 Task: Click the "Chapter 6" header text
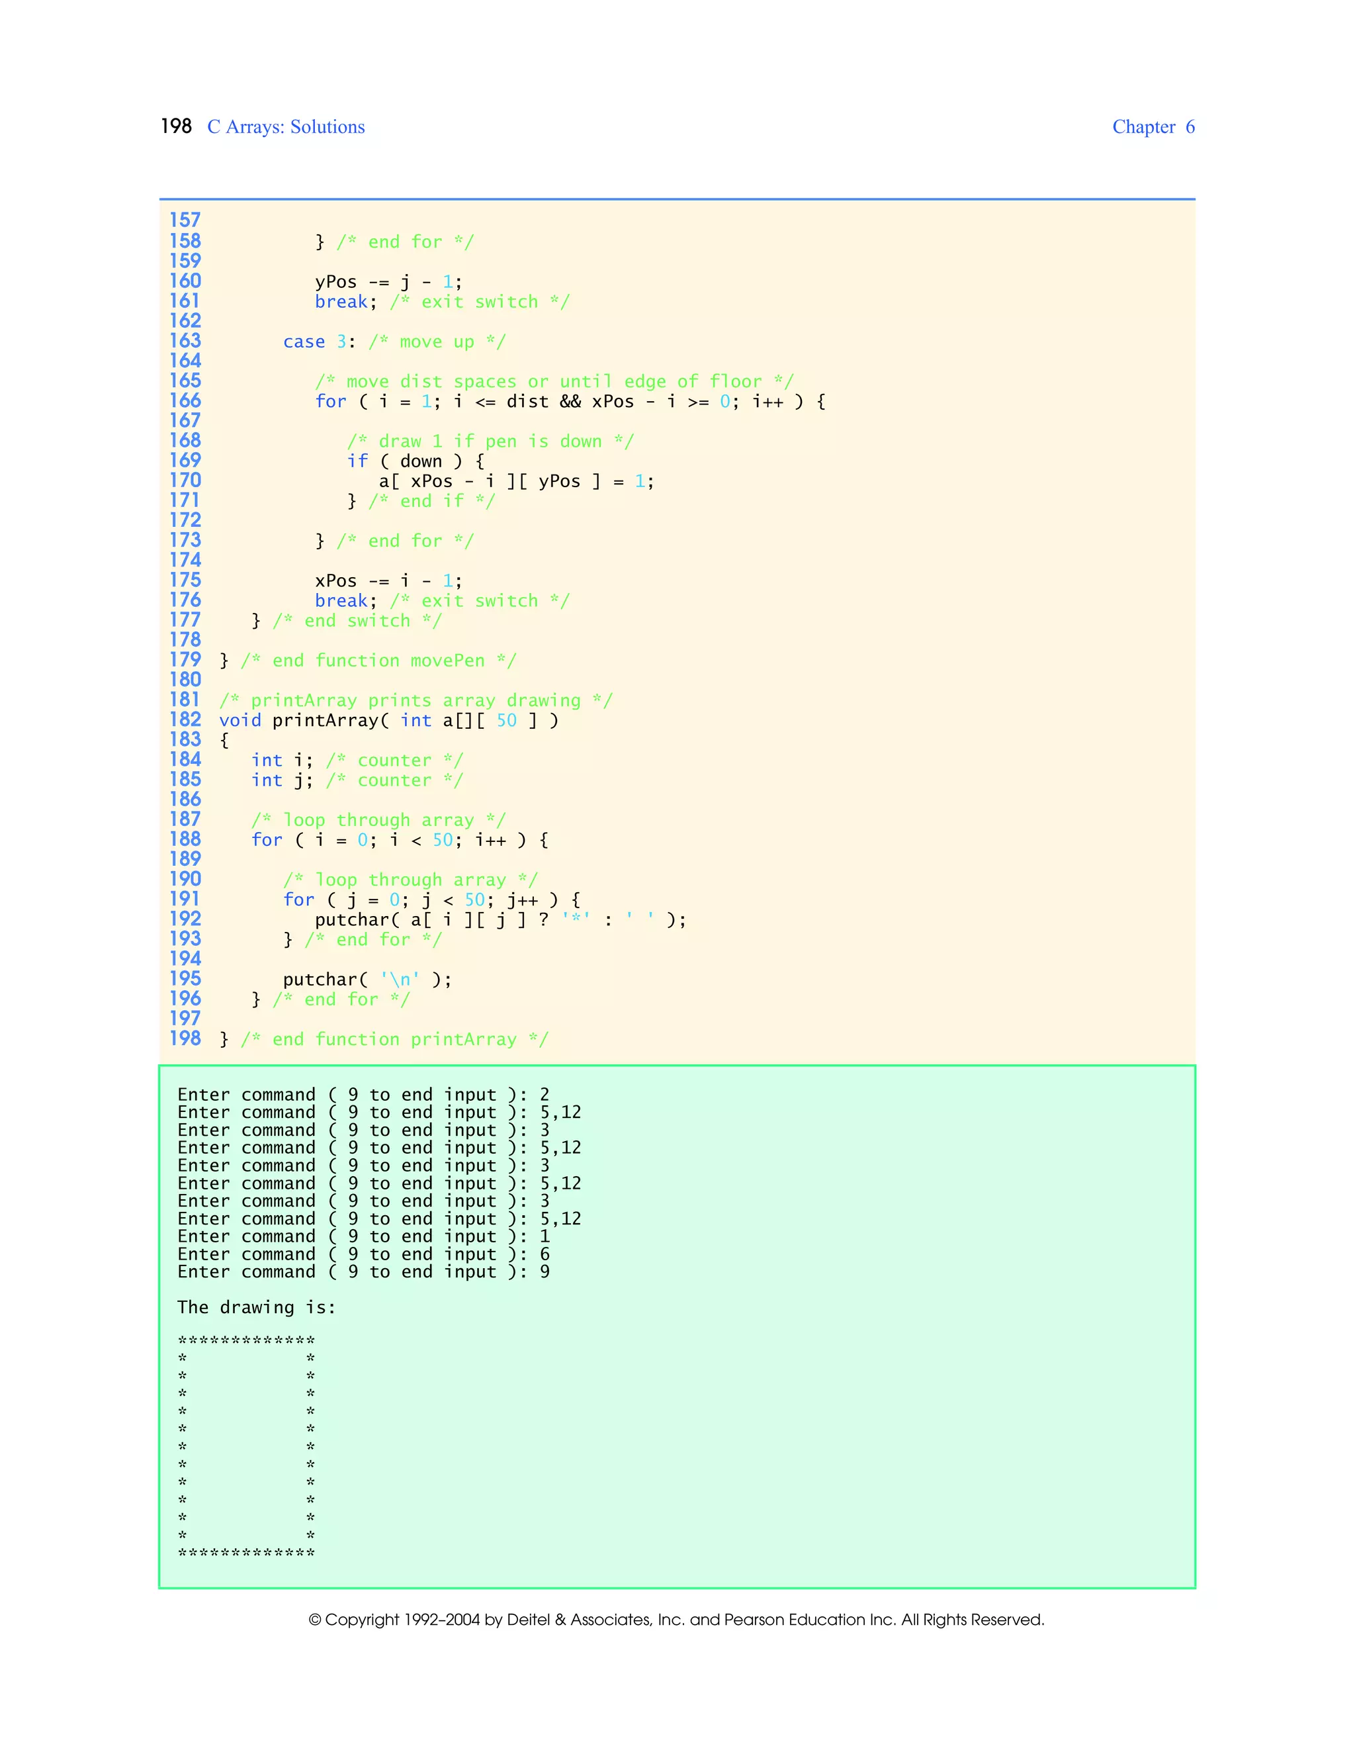click(1153, 127)
